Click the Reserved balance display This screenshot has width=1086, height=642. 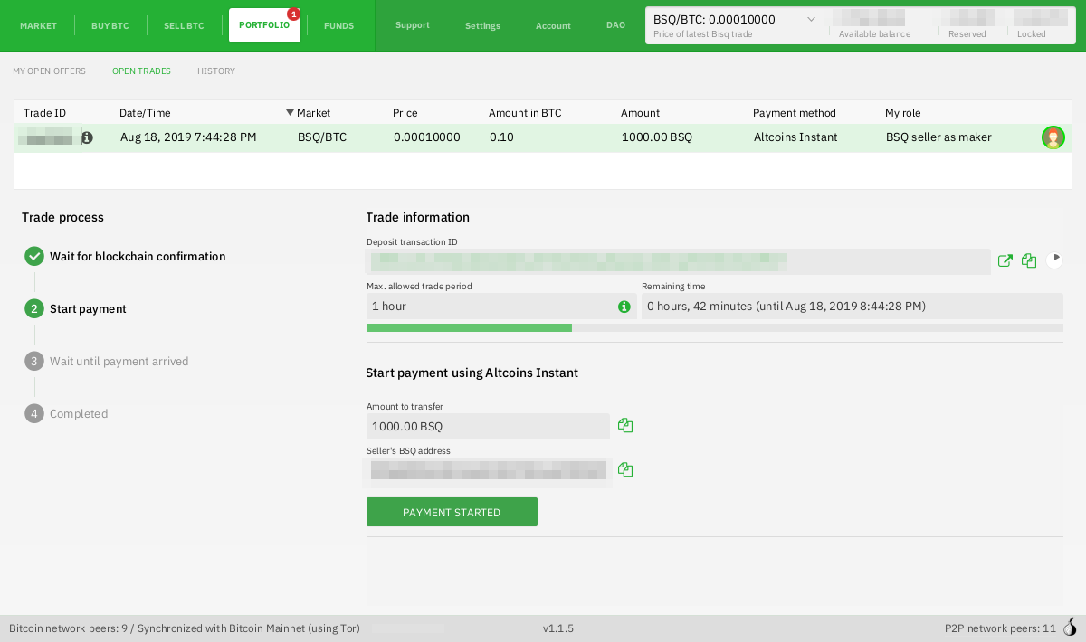967,25
